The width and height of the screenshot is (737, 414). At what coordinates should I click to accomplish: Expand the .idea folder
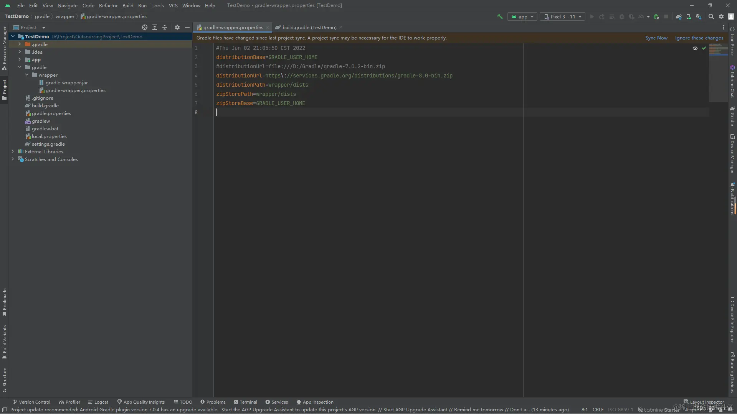20,52
